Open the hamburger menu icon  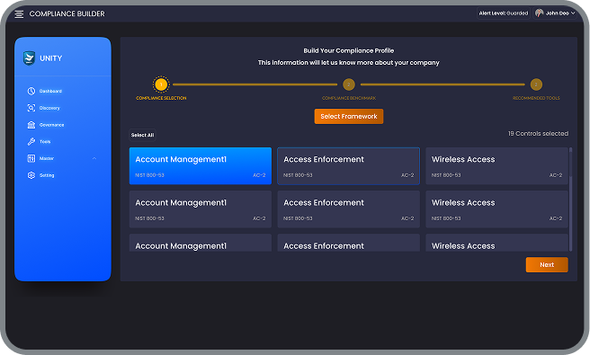point(19,14)
